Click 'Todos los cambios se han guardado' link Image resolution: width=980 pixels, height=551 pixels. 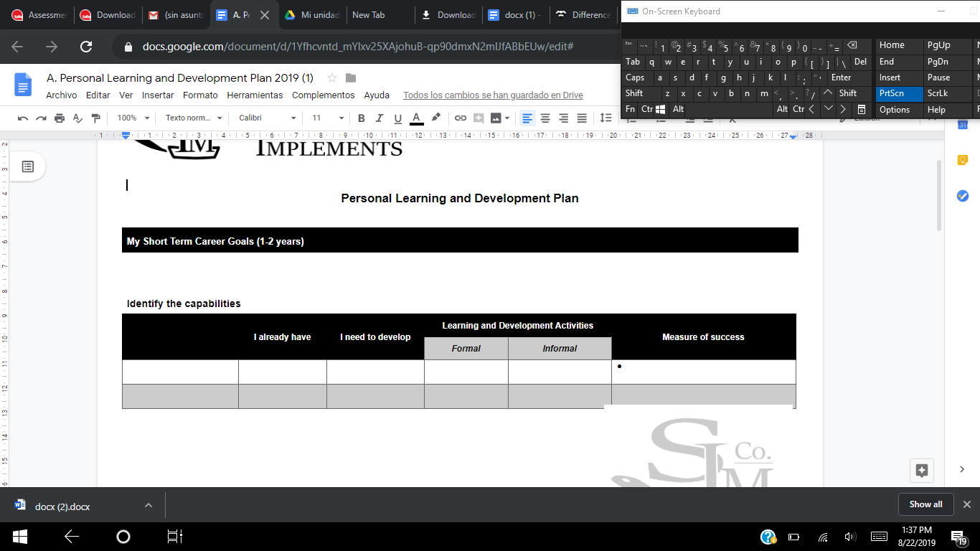click(493, 95)
